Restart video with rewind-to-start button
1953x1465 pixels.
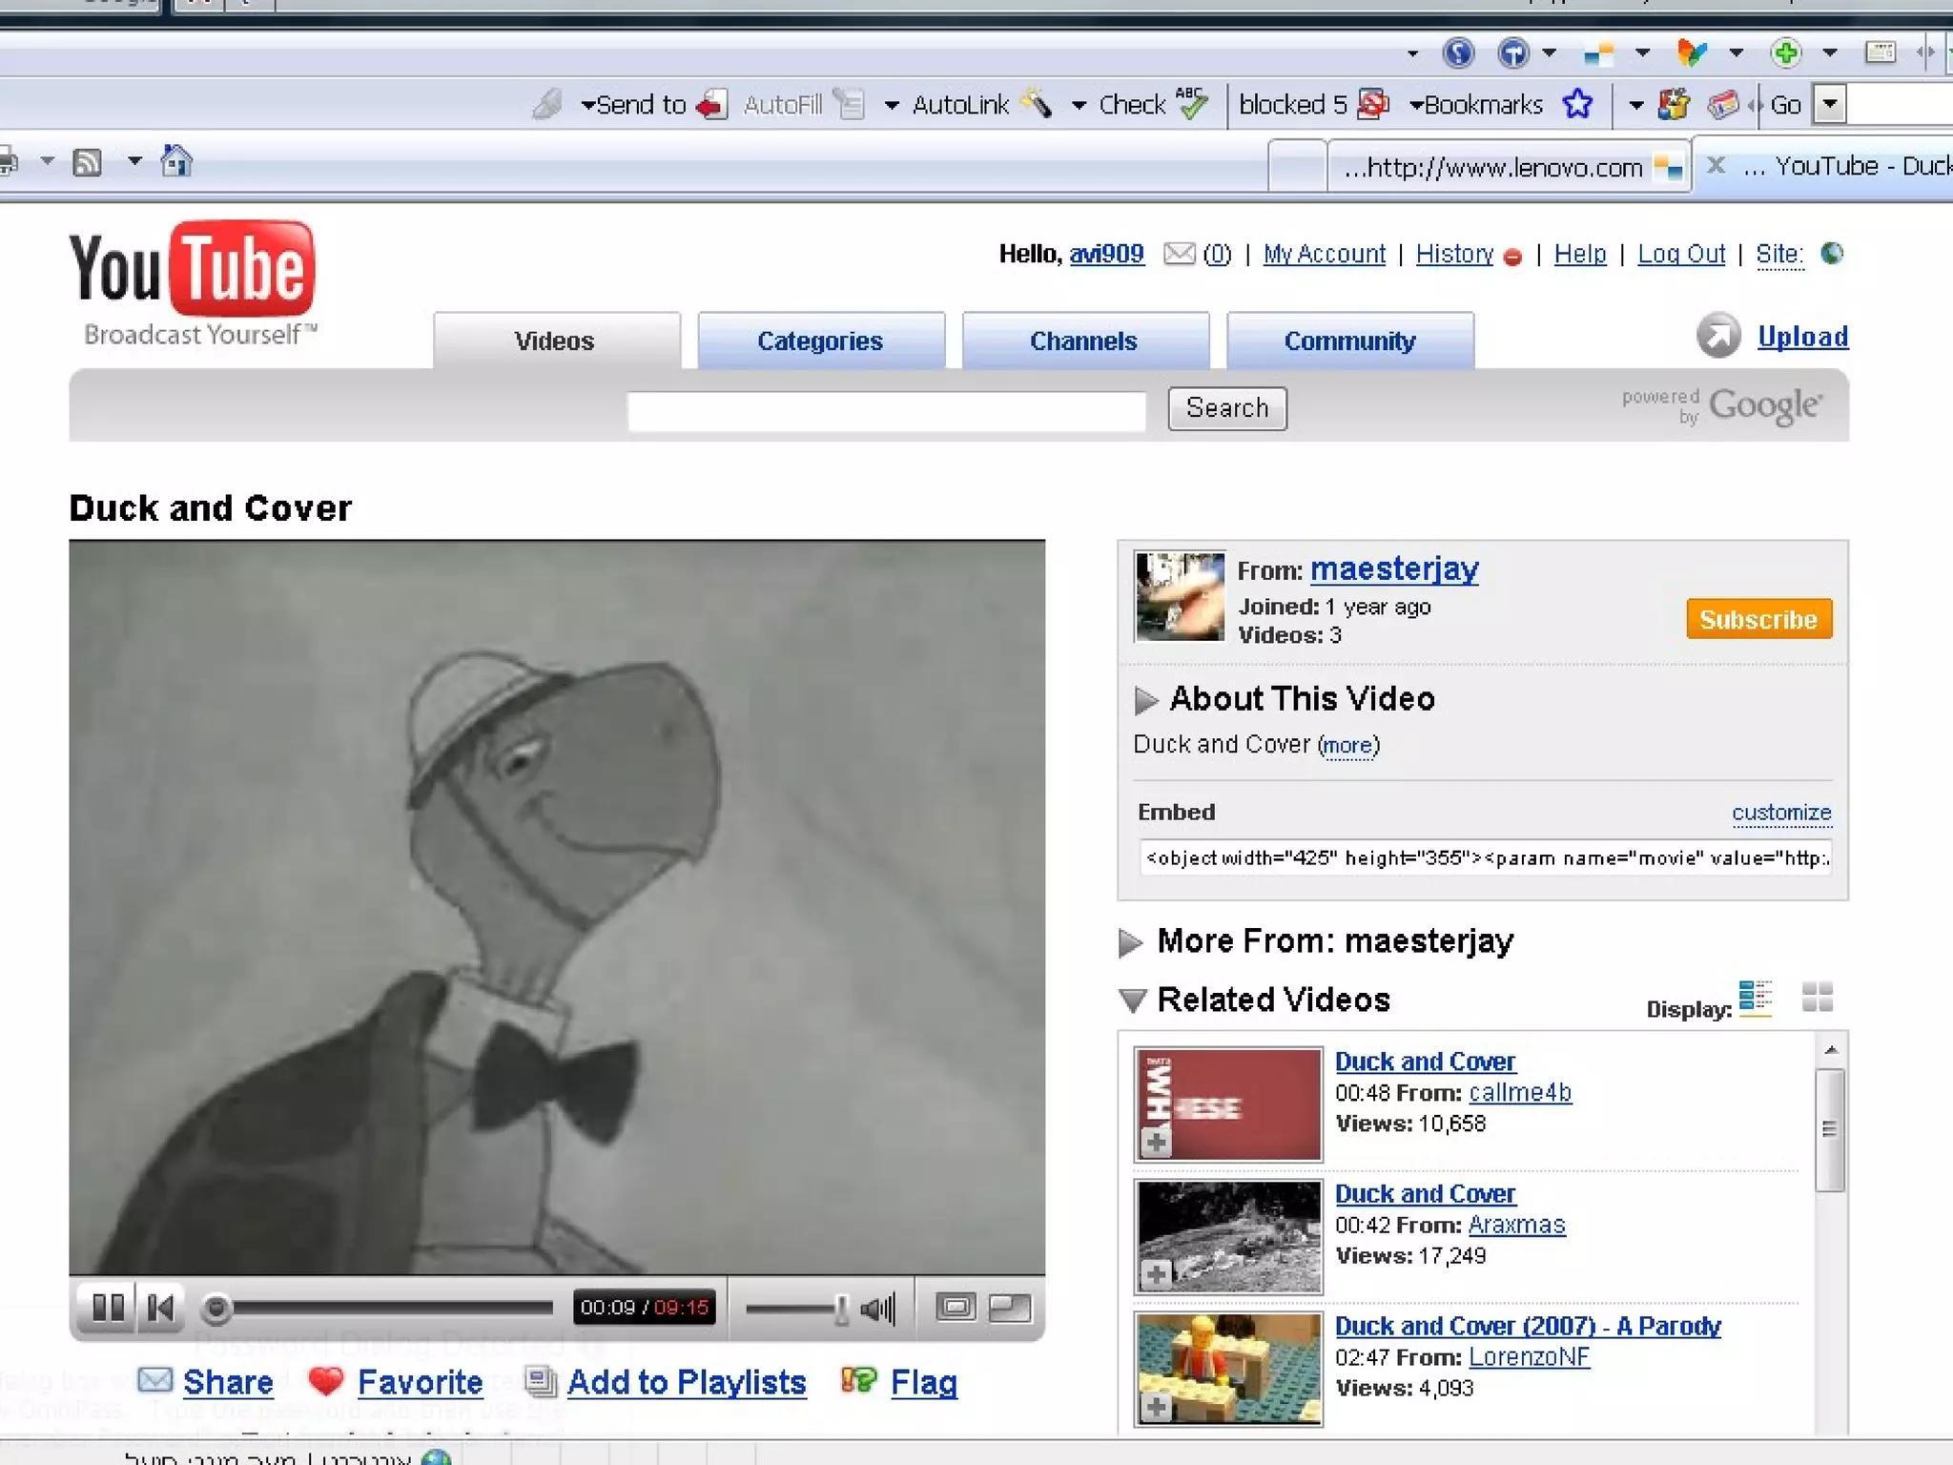pyautogui.click(x=160, y=1307)
